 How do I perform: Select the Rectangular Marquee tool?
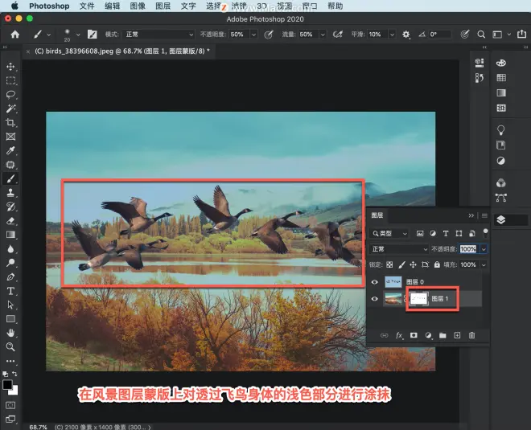pos(10,80)
